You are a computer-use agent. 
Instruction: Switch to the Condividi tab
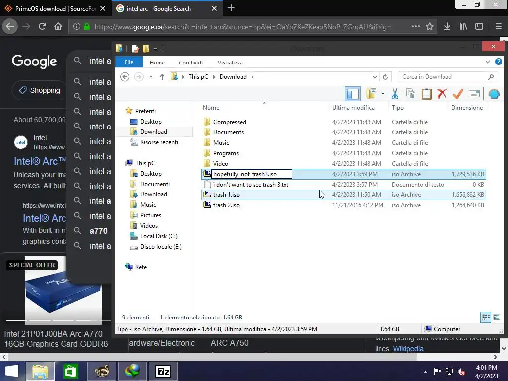coord(190,62)
